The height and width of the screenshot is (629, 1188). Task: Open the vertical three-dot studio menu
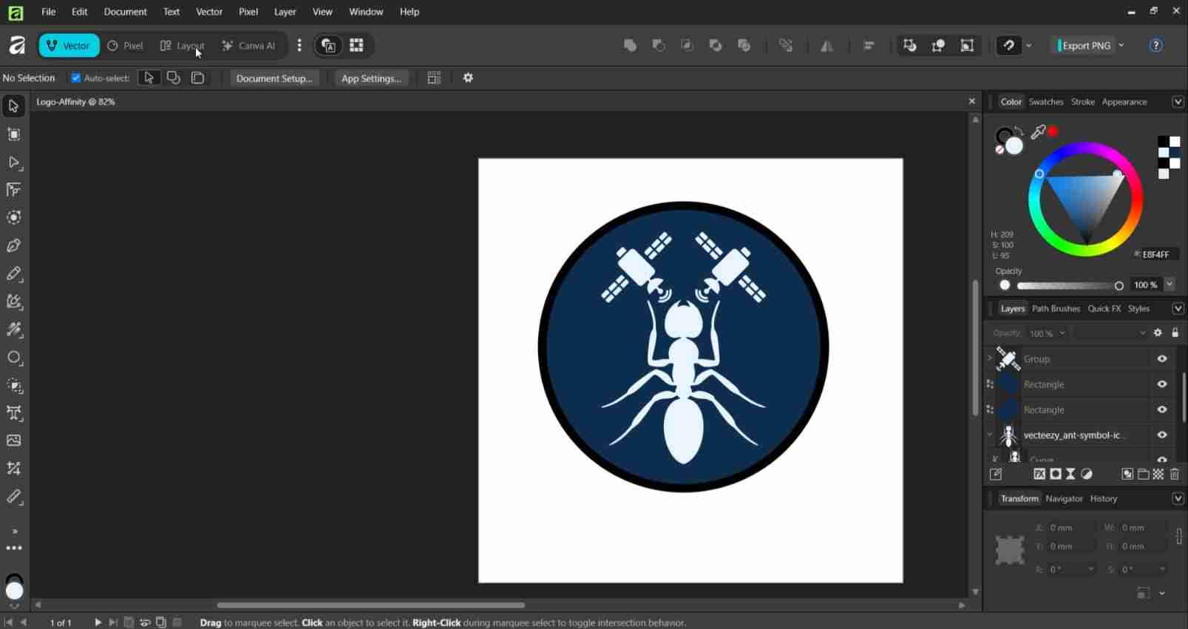tap(299, 46)
